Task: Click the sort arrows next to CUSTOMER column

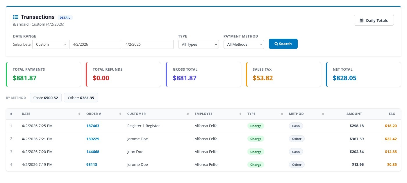Action: [x=187, y=114]
